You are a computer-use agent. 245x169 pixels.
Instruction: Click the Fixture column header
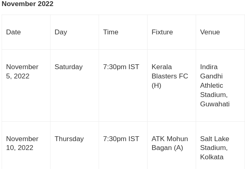click(162, 32)
